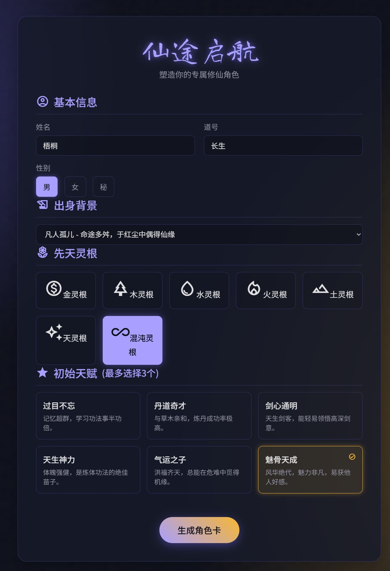Pick the 水灵根 water drop icon
The height and width of the screenshot is (571, 390).
point(187,288)
